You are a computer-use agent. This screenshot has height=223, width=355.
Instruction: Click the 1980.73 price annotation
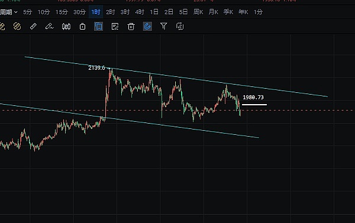(x=253, y=98)
